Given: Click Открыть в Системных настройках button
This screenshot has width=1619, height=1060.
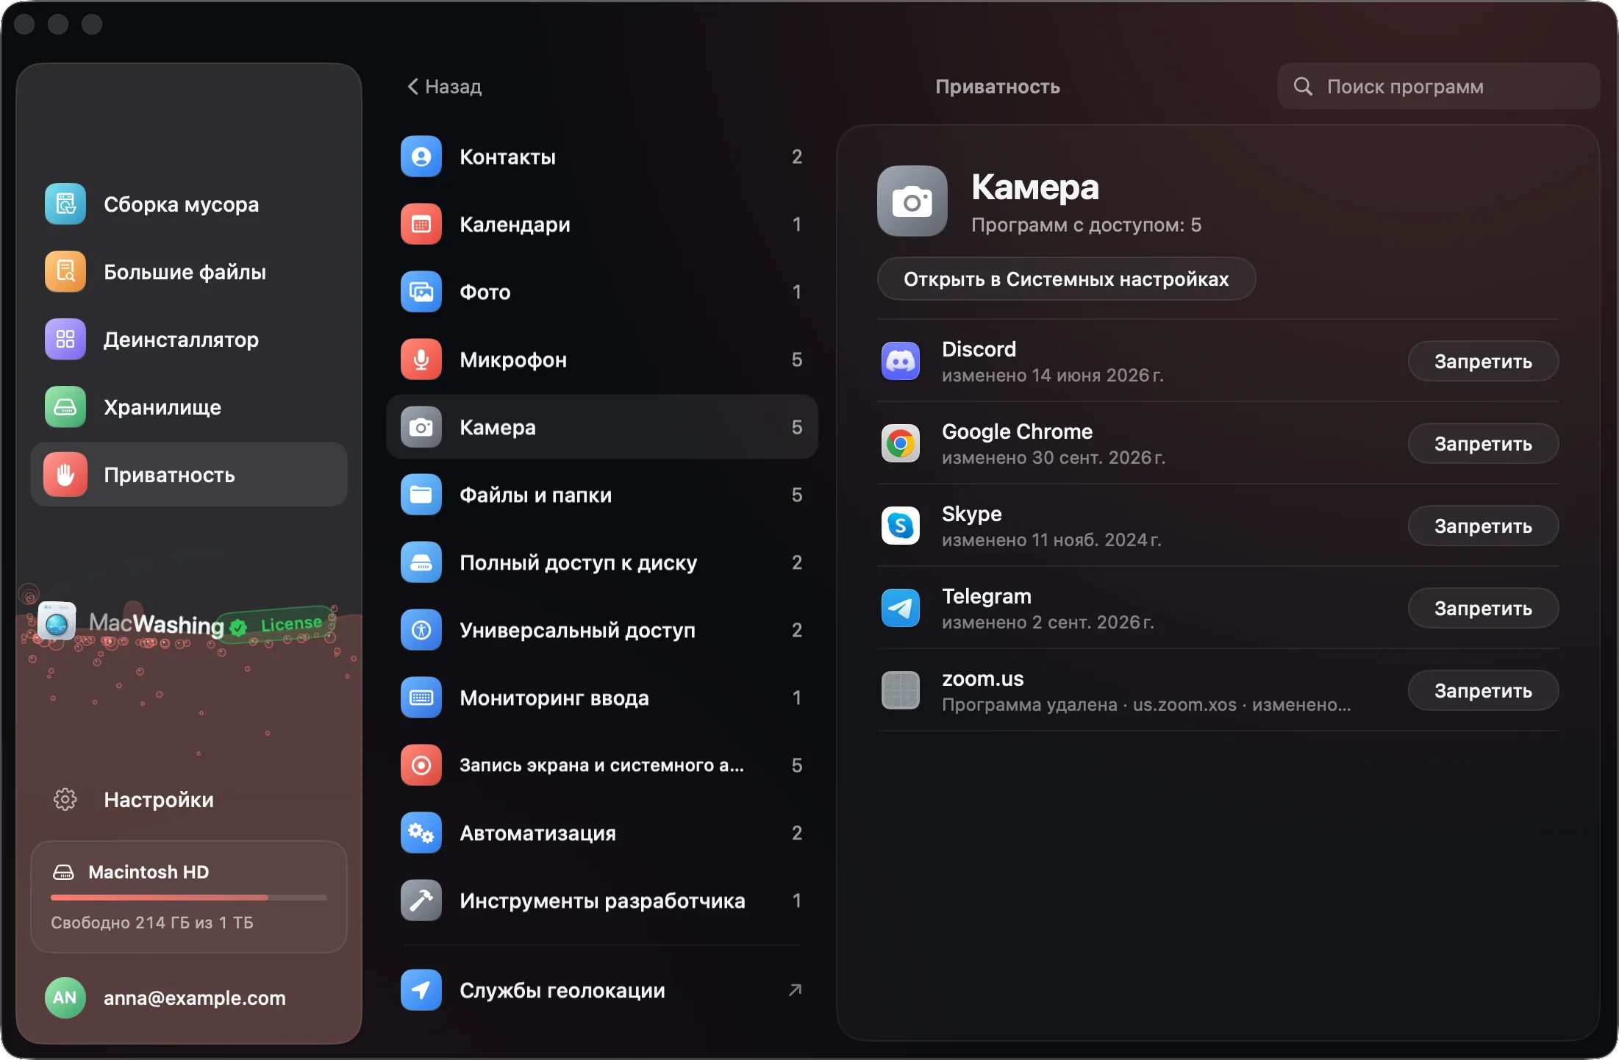Looking at the screenshot, I should tap(1066, 279).
